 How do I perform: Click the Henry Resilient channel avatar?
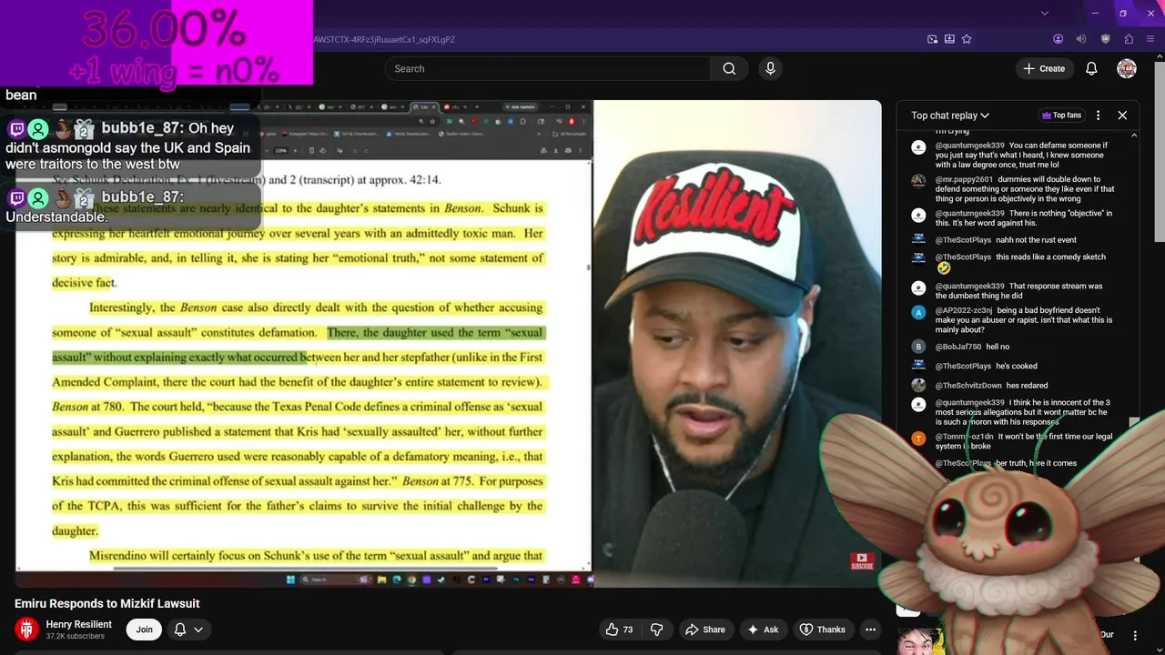[x=27, y=629]
